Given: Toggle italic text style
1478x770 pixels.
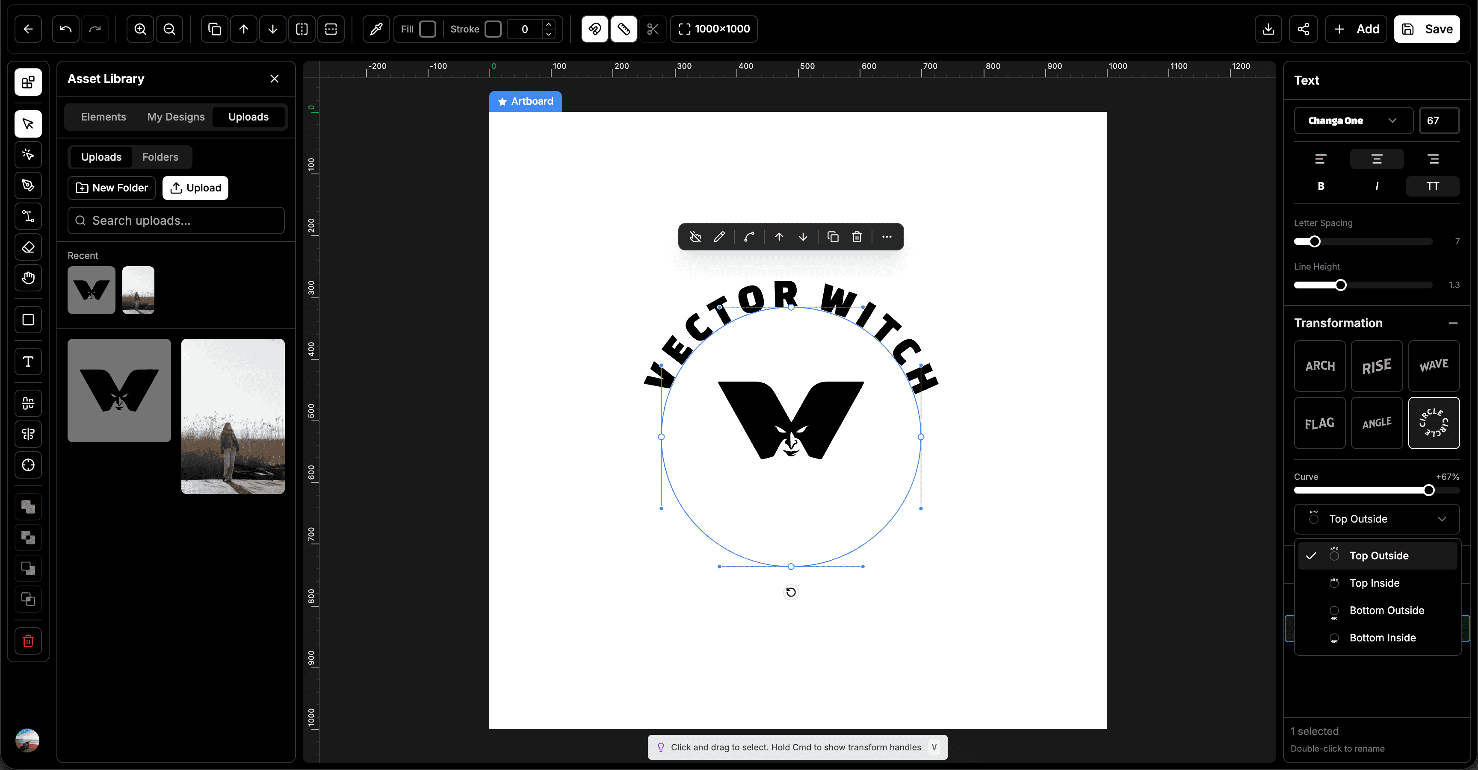Looking at the screenshot, I should click(1377, 186).
